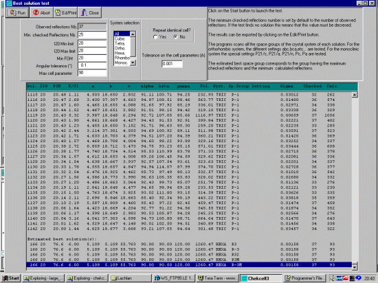Select highlighted best solution row R-3M

coord(189,264)
